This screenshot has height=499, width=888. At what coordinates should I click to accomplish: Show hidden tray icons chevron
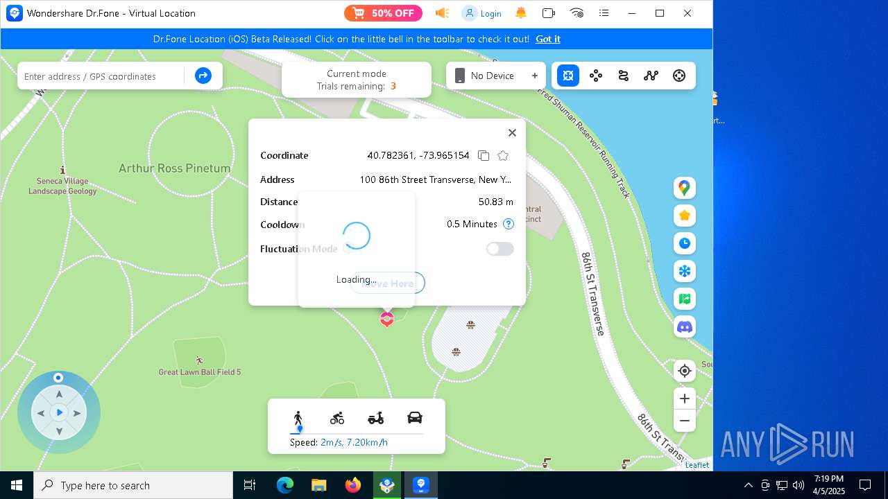click(x=748, y=485)
